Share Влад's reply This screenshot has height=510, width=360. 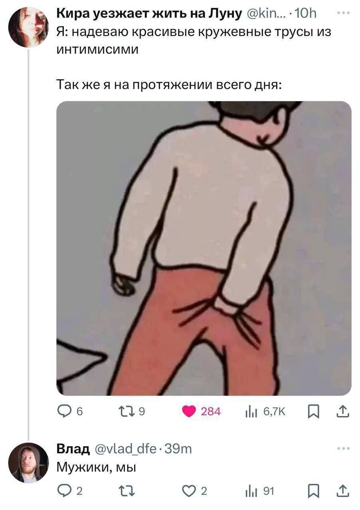(342, 492)
